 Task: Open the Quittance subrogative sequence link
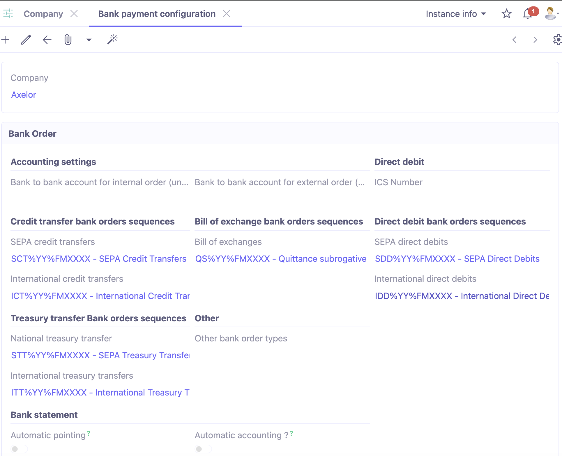point(280,259)
